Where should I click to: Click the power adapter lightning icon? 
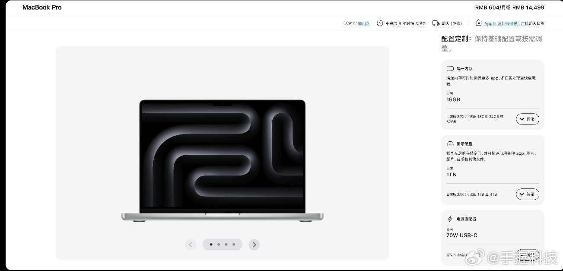click(x=450, y=219)
